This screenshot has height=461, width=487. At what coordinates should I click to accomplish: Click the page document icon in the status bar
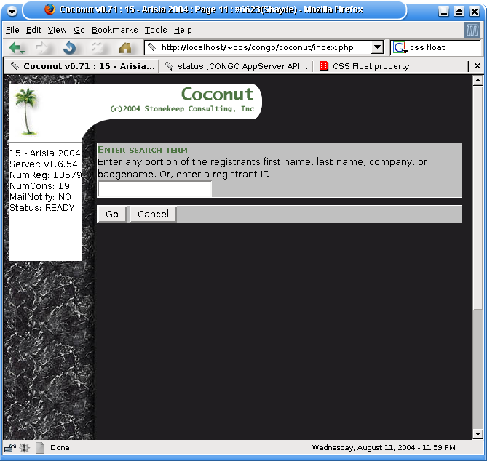click(40, 448)
